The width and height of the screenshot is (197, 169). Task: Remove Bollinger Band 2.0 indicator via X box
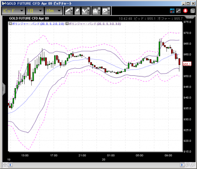(x=10, y=23)
